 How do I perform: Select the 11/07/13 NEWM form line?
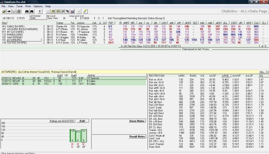74,81
